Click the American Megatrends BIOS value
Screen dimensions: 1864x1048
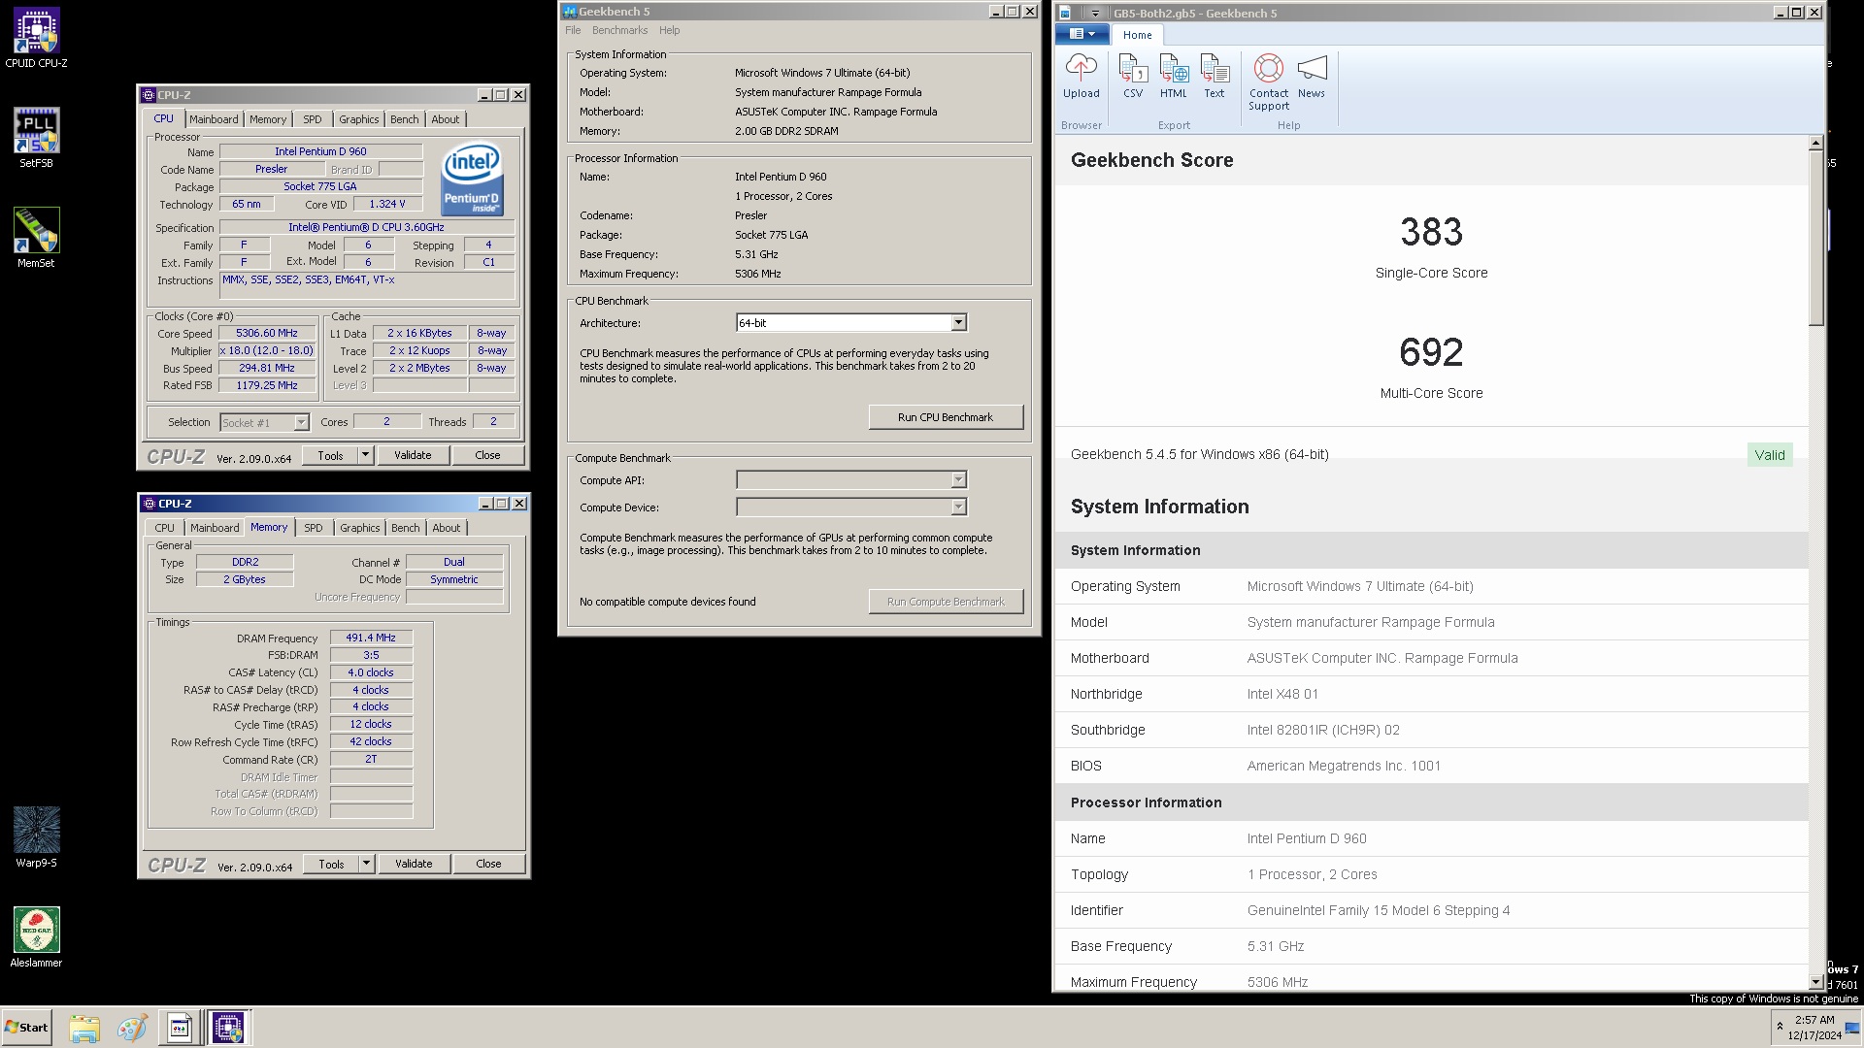(1344, 766)
